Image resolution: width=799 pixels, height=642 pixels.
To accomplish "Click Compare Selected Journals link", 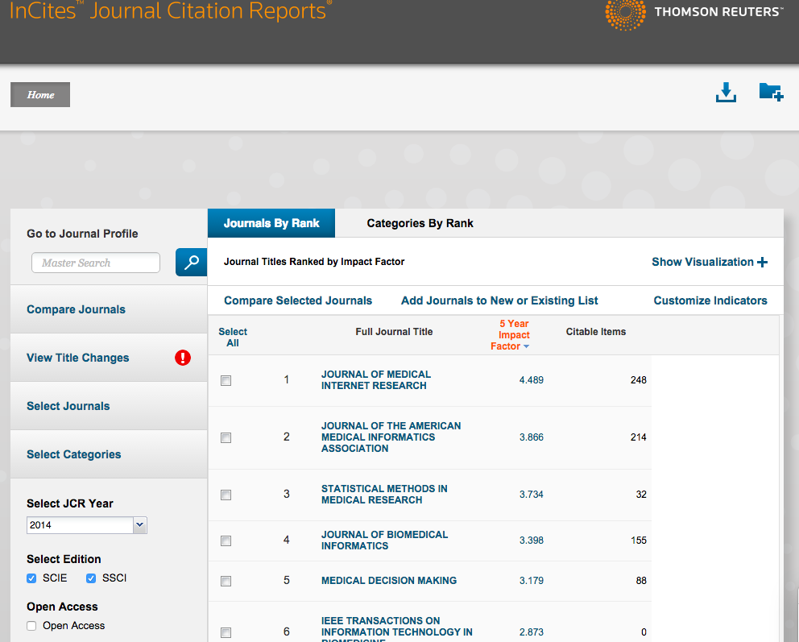I will [298, 300].
